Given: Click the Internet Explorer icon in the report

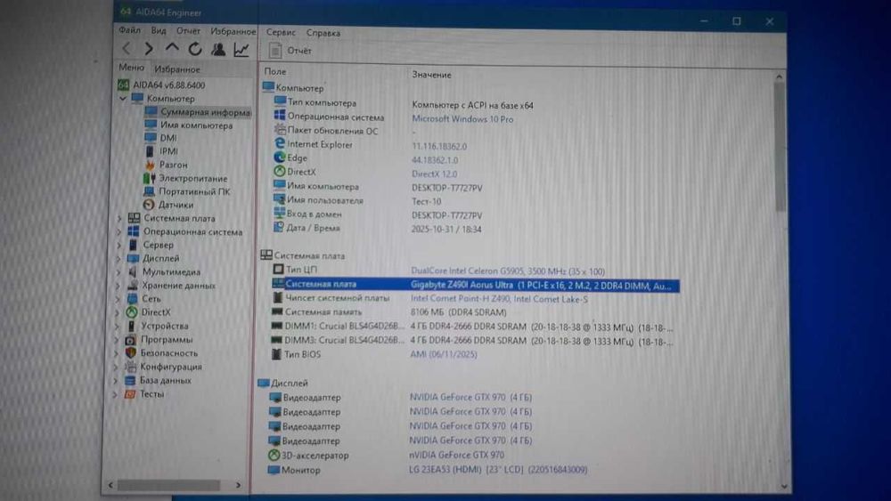Looking at the screenshot, I should (x=279, y=144).
